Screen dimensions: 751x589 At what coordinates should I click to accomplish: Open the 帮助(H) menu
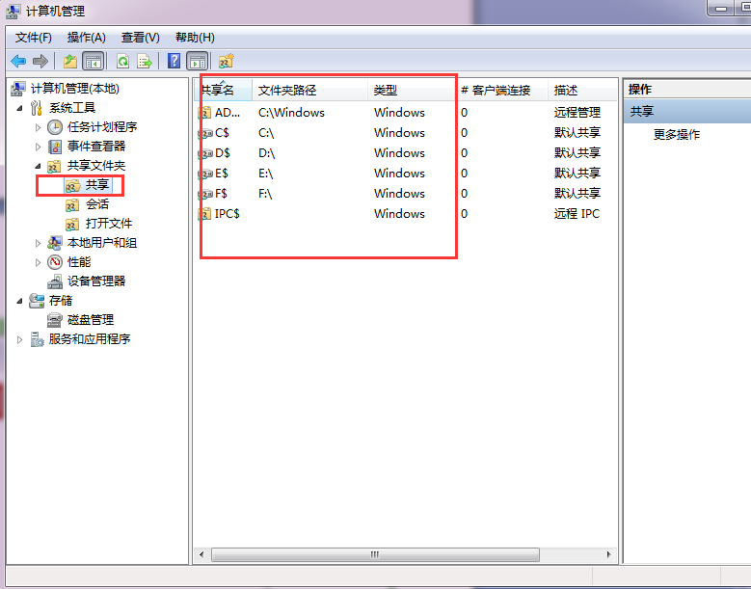pyautogui.click(x=195, y=38)
